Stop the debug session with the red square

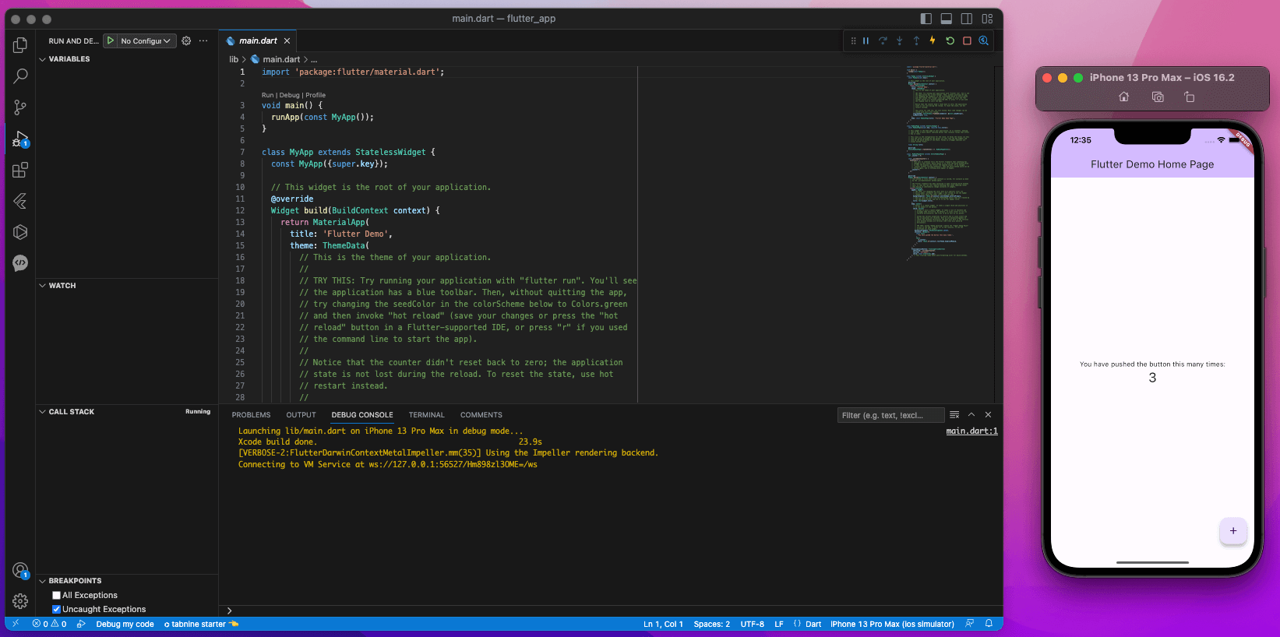pyautogui.click(x=967, y=40)
